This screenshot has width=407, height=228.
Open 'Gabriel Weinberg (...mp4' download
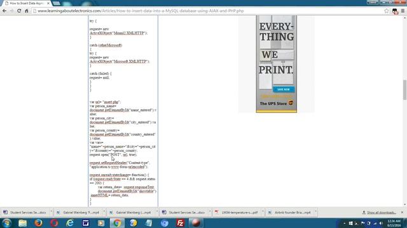[x=131, y=213]
